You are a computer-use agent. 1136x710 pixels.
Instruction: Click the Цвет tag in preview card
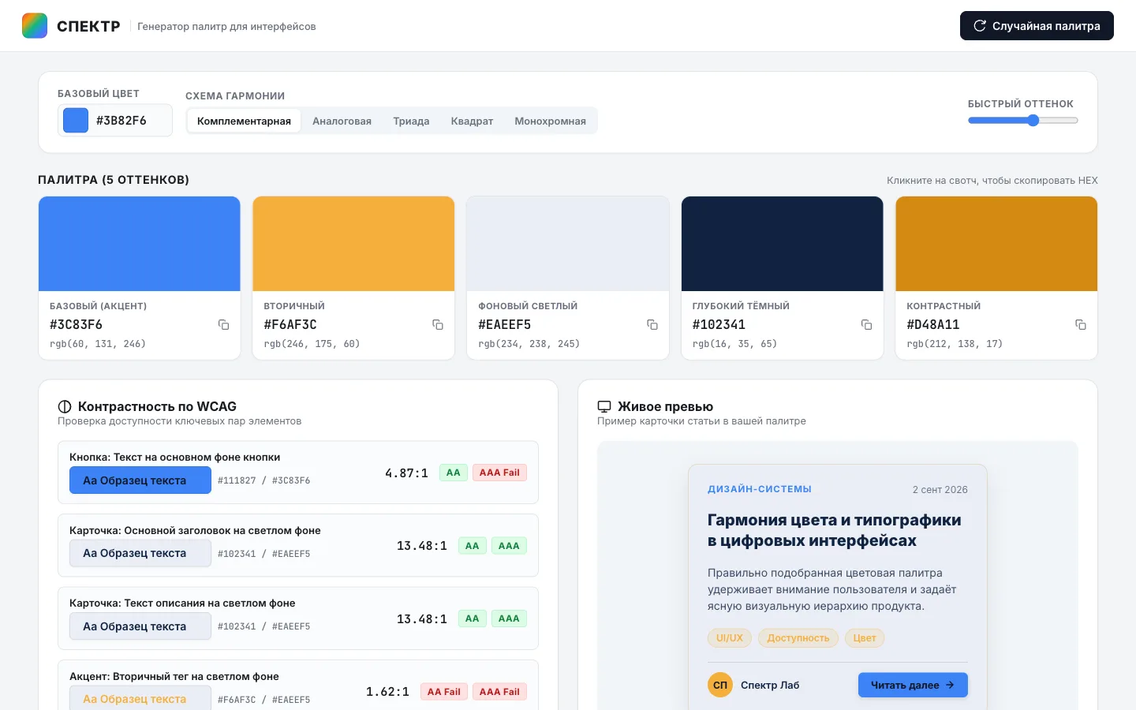click(x=865, y=638)
